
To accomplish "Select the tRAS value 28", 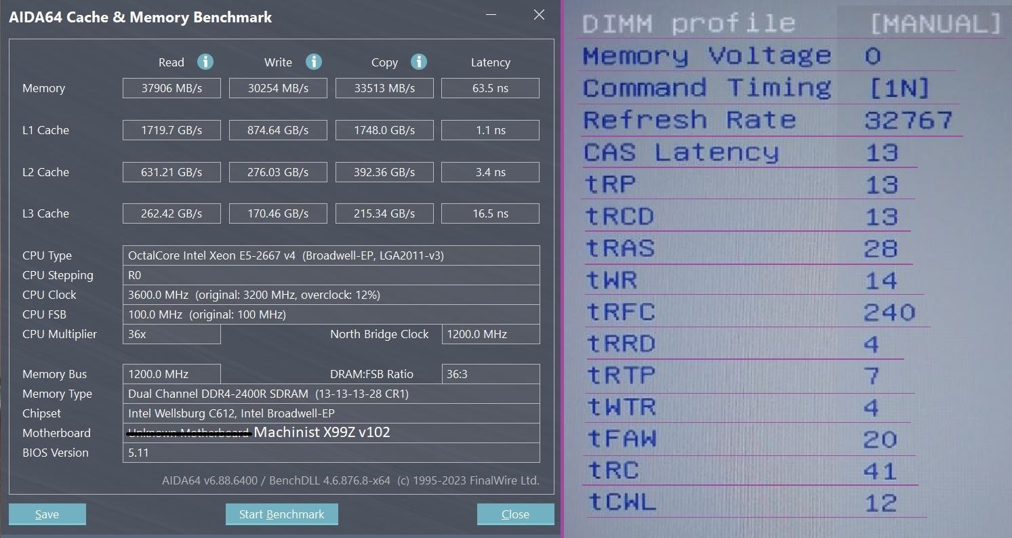I will 881,249.
